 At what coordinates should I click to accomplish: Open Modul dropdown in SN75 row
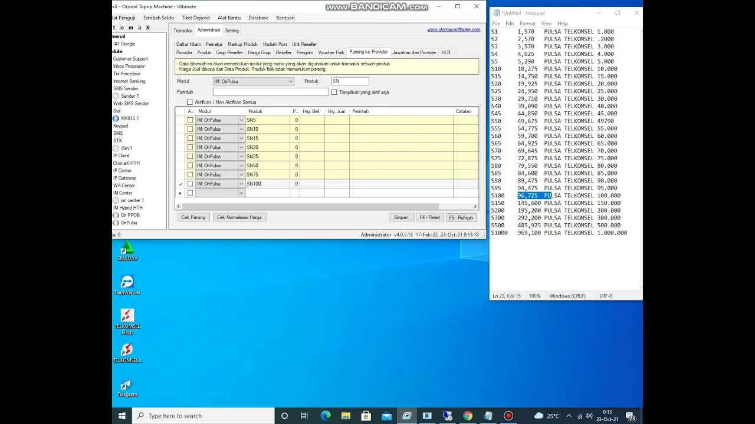[x=241, y=175]
